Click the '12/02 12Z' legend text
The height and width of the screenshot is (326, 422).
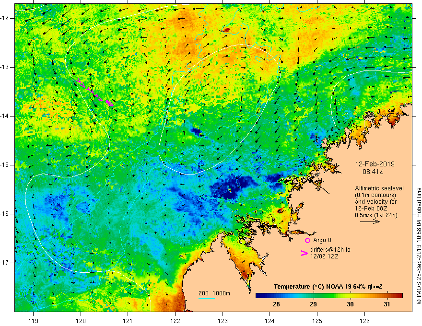tap(324, 256)
